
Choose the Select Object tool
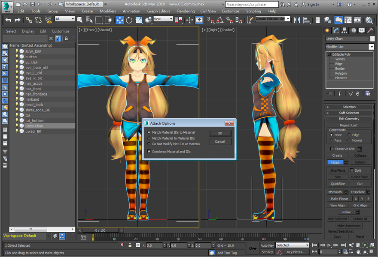tap(80, 20)
